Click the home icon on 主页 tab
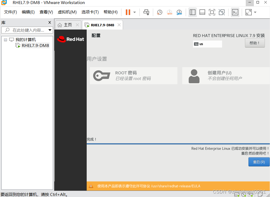The width and height of the screenshot is (270, 197). (x=60, y=25)
